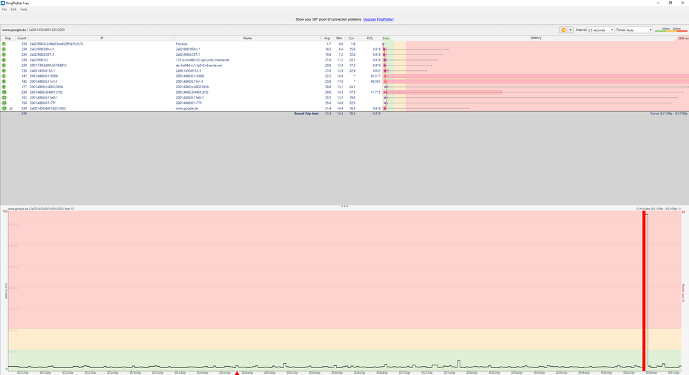Screen dimensions: 689x375
Task: Click the 92.517 packet loss value
Action: coord(376,76)
